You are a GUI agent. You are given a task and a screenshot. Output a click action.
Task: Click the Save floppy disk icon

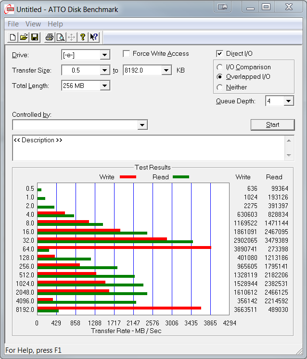[35, 37]
